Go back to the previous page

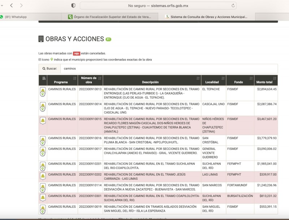coord(12,5)
